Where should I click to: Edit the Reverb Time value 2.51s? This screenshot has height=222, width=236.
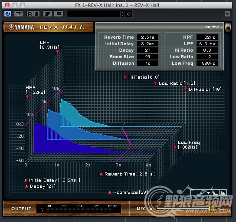(147, 37)
